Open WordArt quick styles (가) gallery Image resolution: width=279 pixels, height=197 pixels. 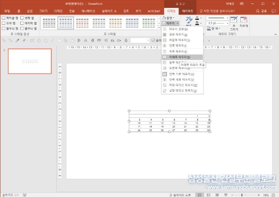point(189,20)
